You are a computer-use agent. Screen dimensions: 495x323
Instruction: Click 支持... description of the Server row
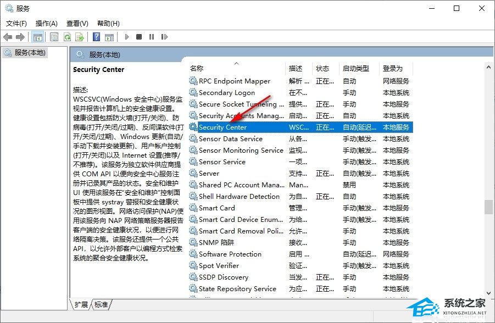point(298,174)
